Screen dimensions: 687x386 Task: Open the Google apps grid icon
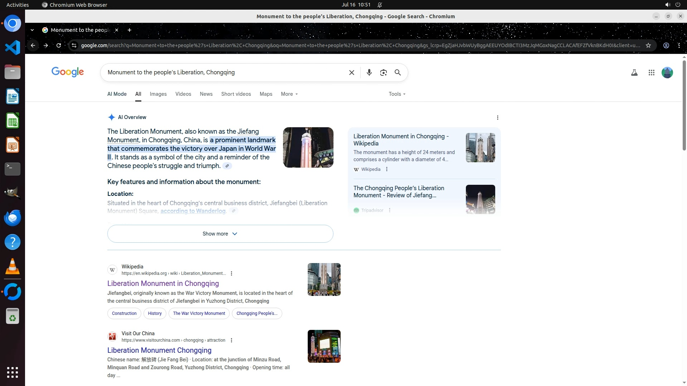(651, 73)
